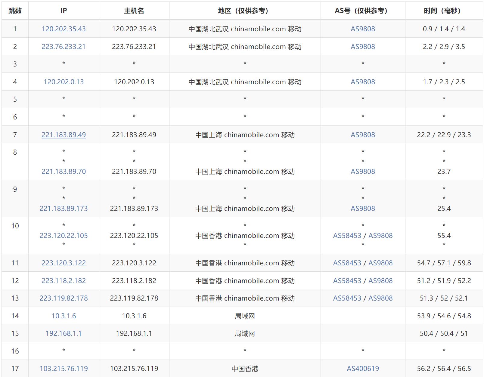Select hostname cell 223.120.3.122

(134, 263)
